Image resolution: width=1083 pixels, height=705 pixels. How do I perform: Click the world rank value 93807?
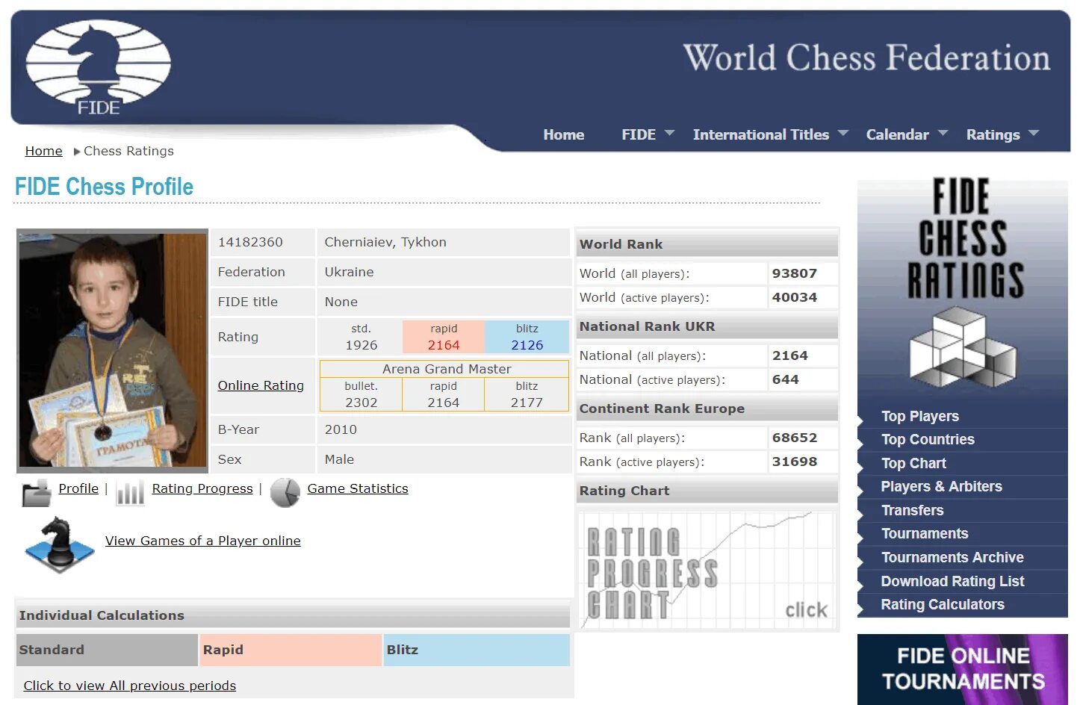[x=795, y=273]
